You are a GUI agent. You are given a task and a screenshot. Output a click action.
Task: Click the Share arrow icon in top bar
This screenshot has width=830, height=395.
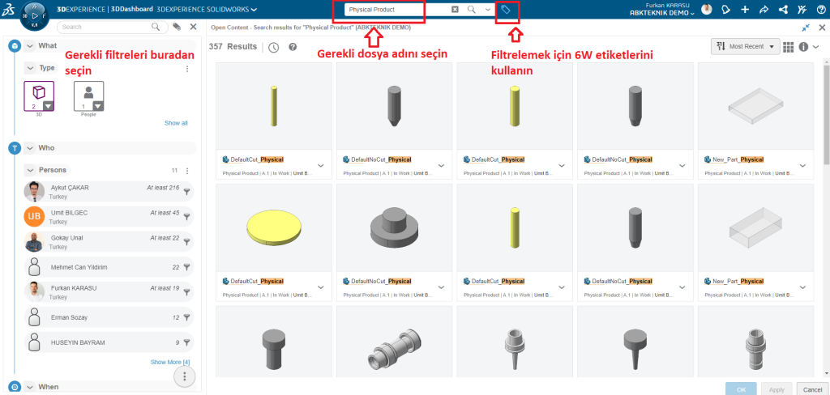point(764,10)
